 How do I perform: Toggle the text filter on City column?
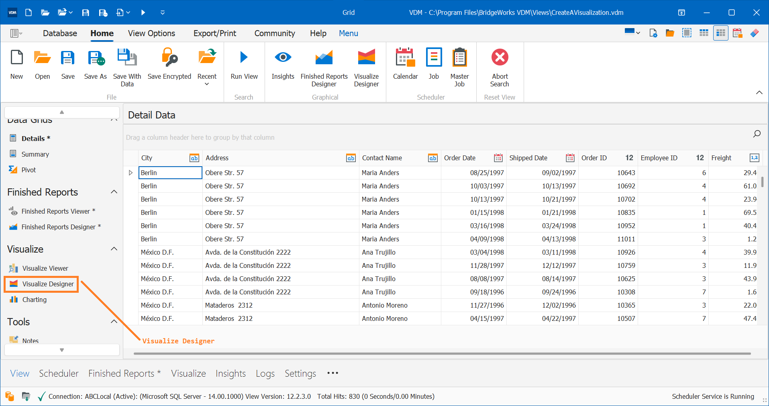[194, 158]
